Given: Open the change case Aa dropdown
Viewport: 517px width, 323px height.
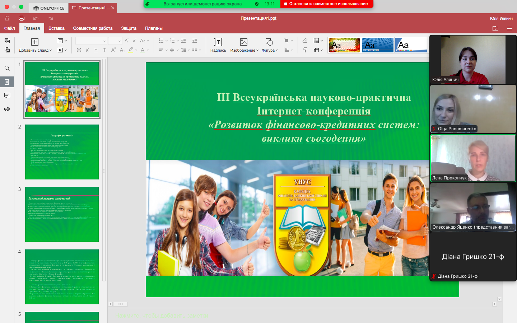Looking at the screenshot, I should tap(144, 41).
